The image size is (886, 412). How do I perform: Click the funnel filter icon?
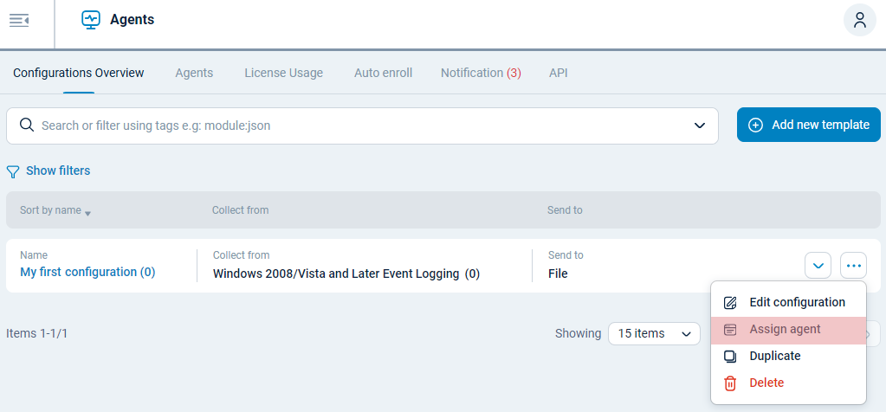pyautogui.click(x=13, y=171)
